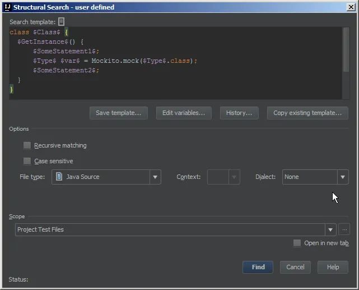Click the search template options icon

[x=61, y=21]
